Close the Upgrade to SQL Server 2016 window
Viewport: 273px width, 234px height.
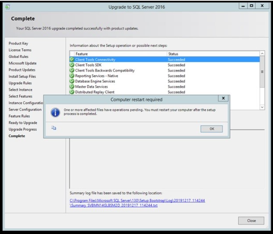click(x=262, y=6)
